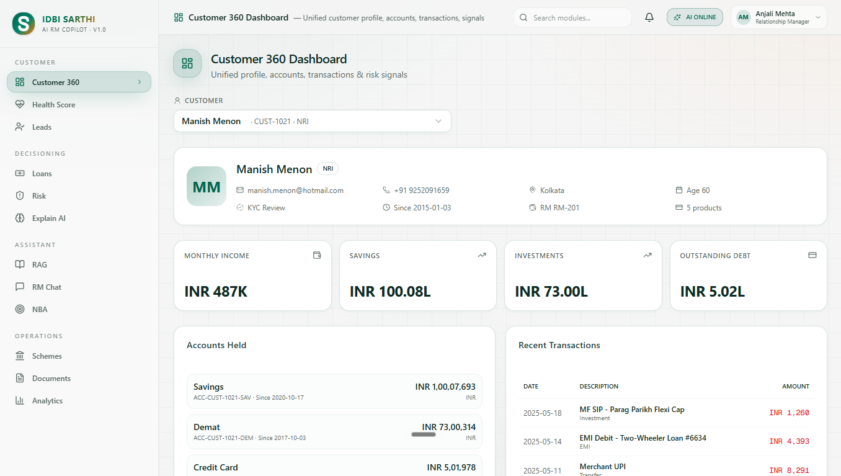Image resolution: width=841 pixels, height=476 pixels.
Task: Open RAG assistant
Action: click(x=79, y=264)
